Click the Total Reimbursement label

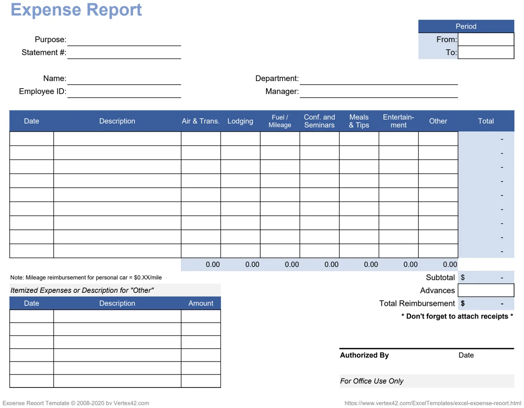[x=417, y=303]
